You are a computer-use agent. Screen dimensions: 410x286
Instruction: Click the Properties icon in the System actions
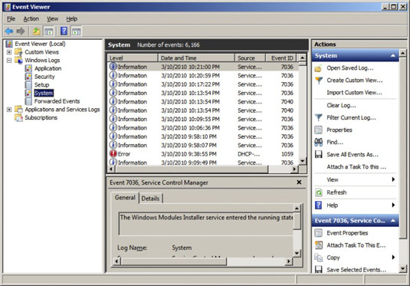click(318, 130)
